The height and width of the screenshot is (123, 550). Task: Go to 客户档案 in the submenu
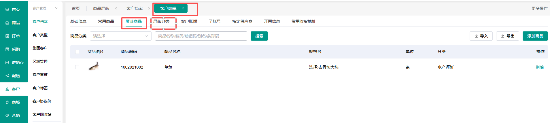point(40,22)
